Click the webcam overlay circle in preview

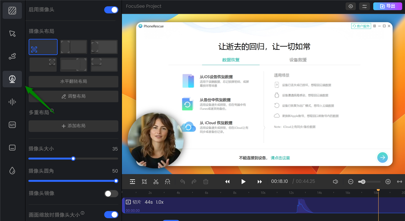(x=156, y=140)
